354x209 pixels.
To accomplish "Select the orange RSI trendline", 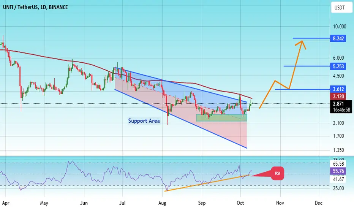I will pyautogui.click(x=207, y=183).
